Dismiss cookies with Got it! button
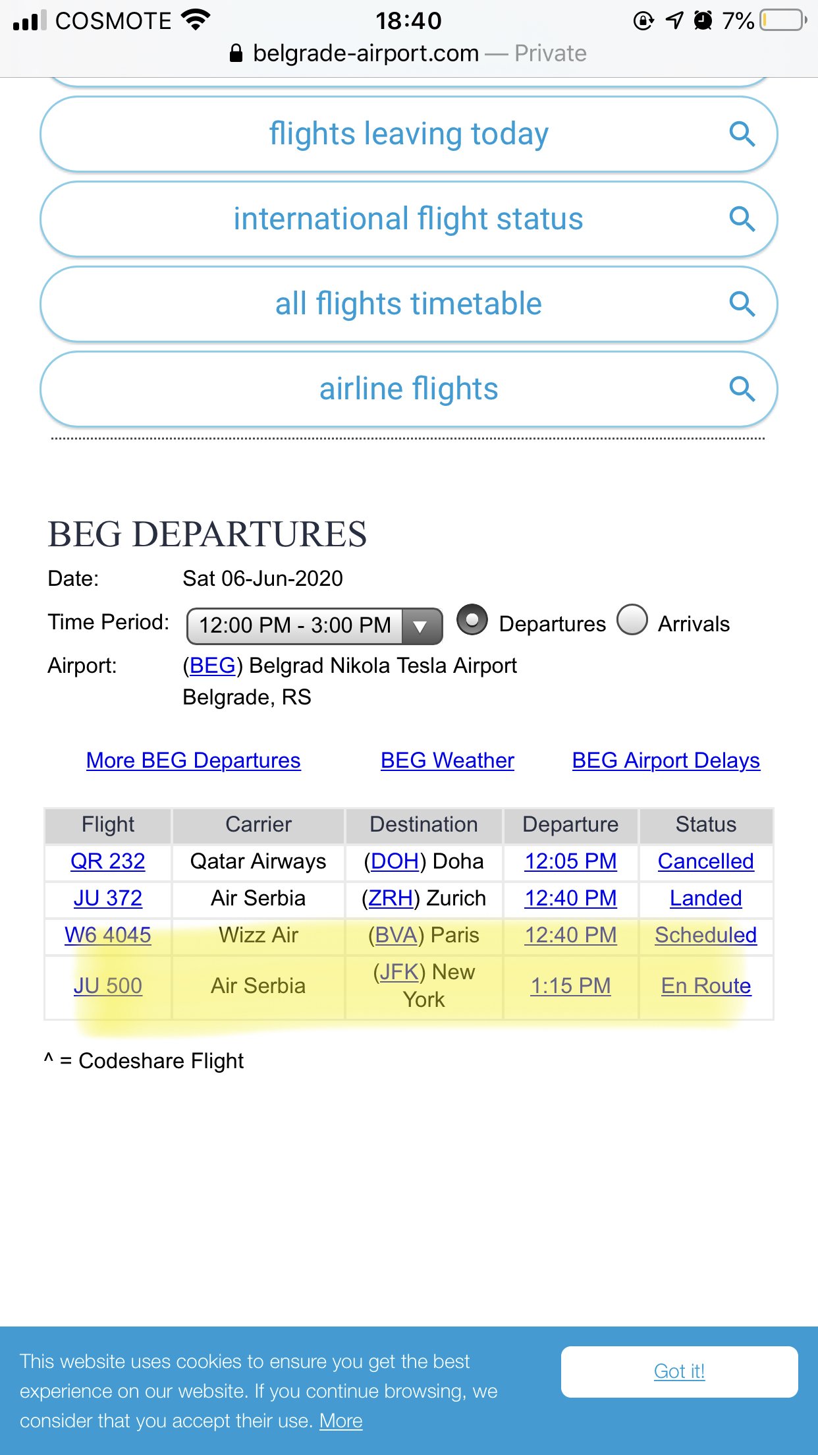This screenshot has height=1455, width=818. coord(679,1371)
